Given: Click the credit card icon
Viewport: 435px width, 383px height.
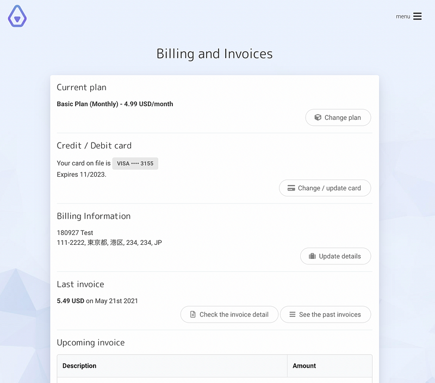Looking at the screenshot, I should [291, 188].
